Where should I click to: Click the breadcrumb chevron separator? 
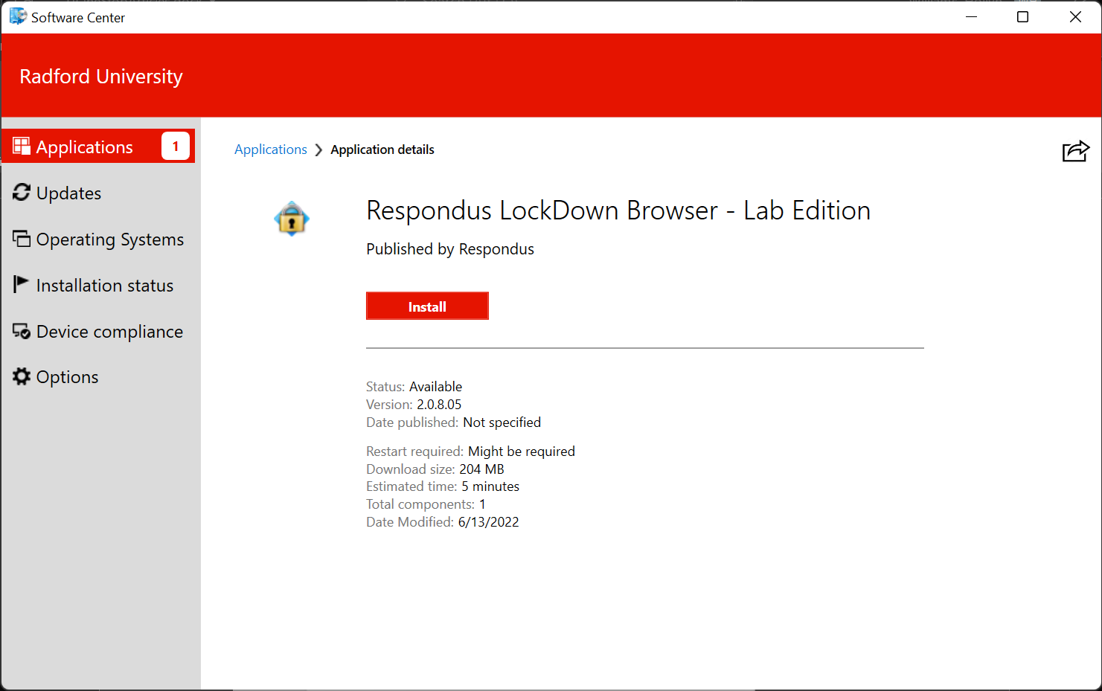[318, 150]
